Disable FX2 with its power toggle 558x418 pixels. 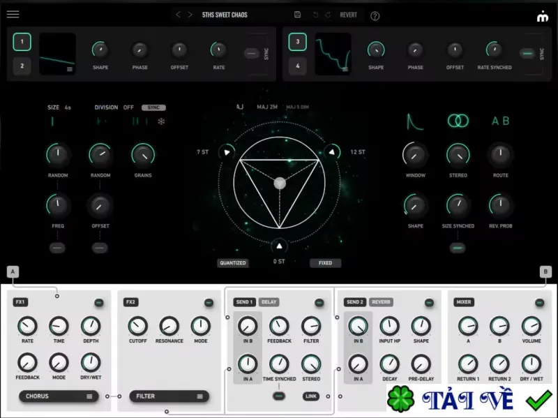[x=209, y=303]
